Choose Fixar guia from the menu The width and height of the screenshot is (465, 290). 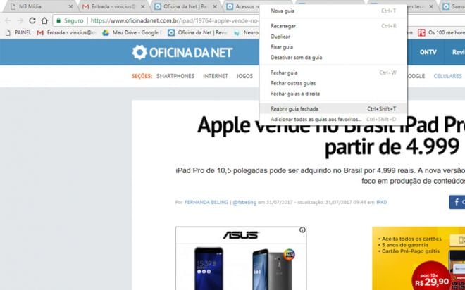[333, 46]
